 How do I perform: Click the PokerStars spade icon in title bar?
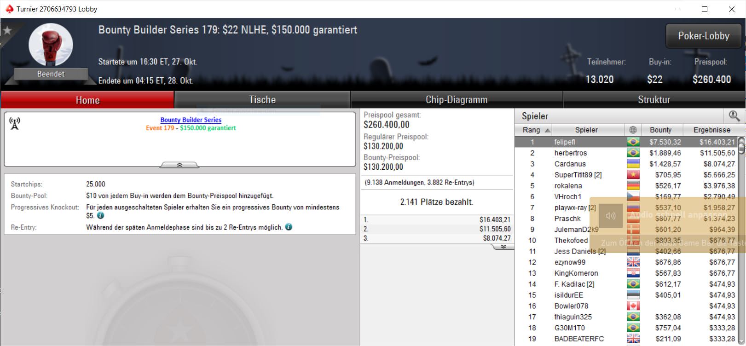9,9
